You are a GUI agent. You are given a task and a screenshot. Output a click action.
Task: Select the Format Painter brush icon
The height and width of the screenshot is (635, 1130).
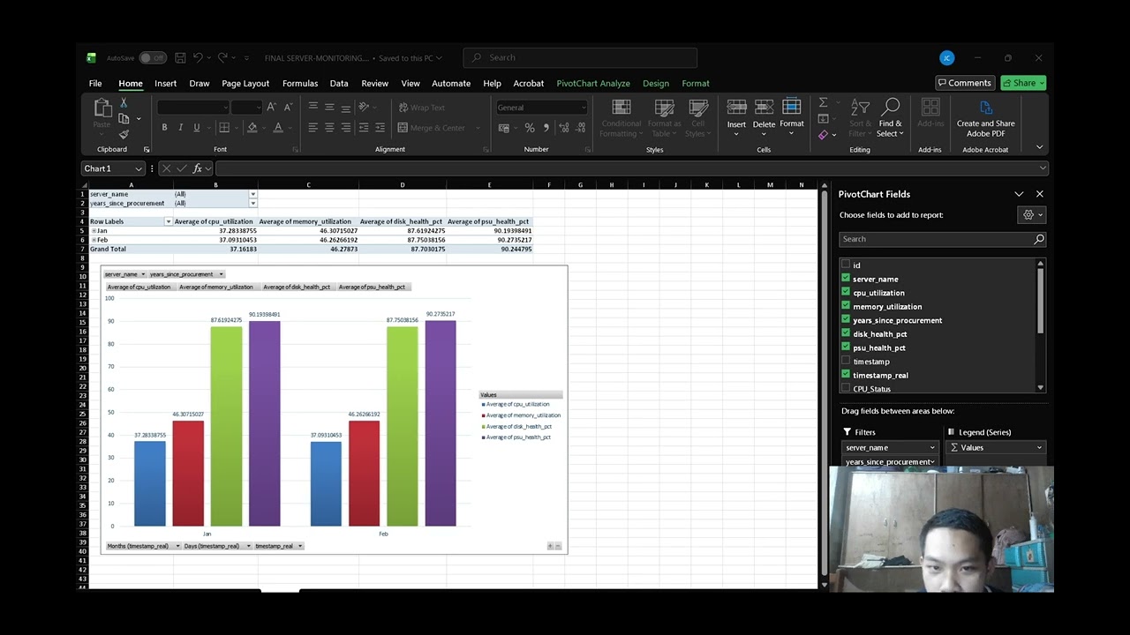(124, 134)
